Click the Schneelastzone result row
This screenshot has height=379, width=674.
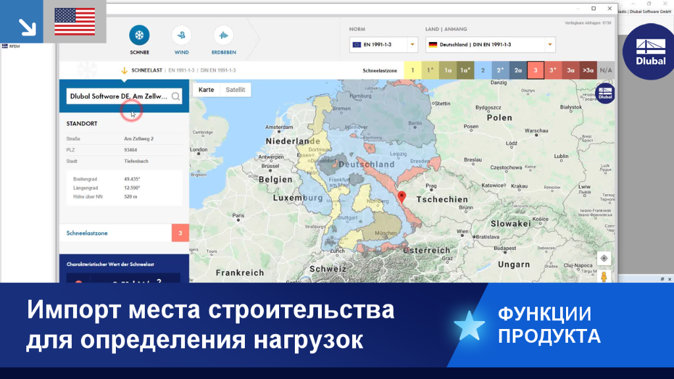tap(124, 233)
